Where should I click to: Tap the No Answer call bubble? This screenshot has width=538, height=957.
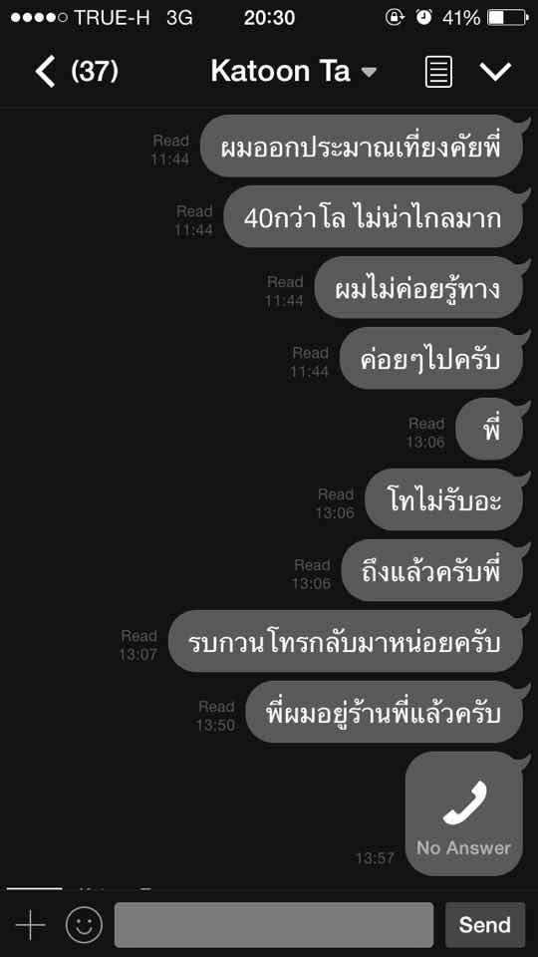click(464, 813)
